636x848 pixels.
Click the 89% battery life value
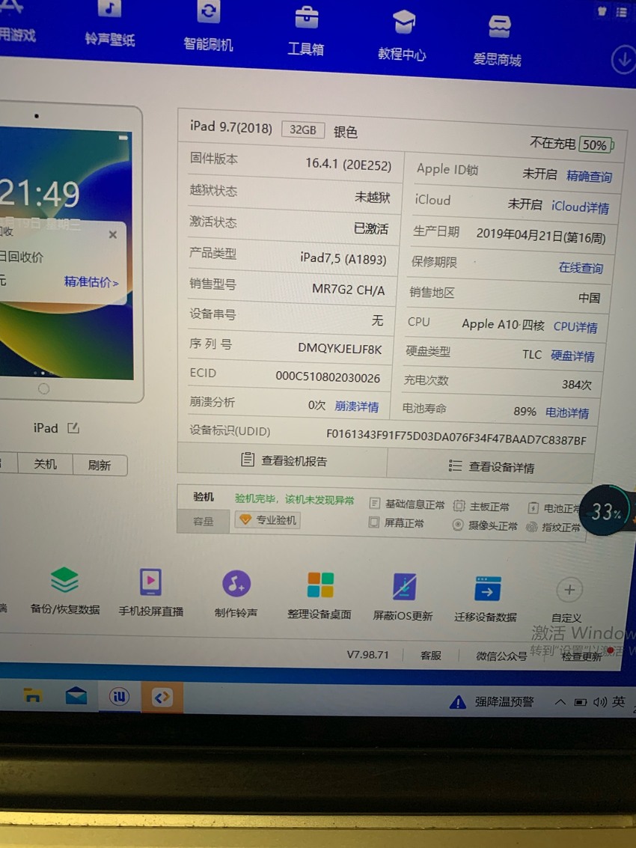[x=525, y=412]
